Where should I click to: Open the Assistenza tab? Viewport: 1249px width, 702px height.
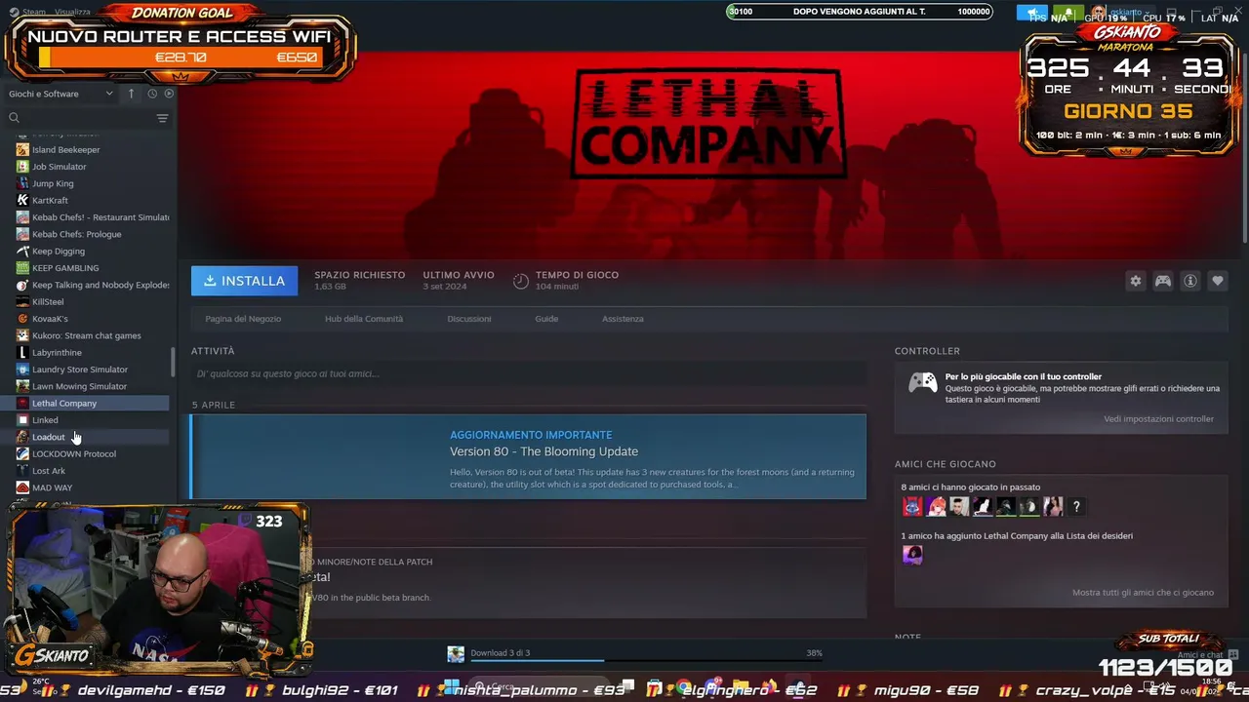[623, 319]
